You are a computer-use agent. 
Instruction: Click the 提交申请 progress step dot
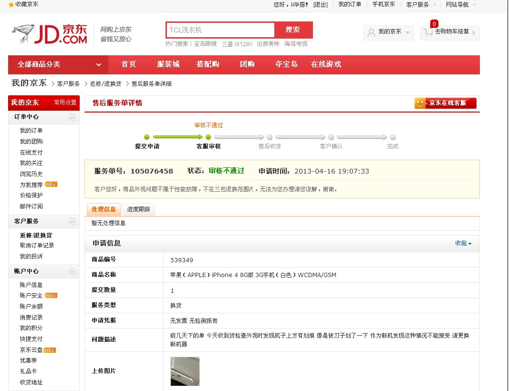pos(147,137)
